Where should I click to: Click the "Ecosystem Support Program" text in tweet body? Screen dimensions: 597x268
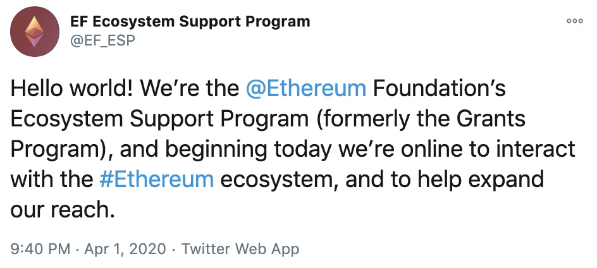[x=159, y=119]
